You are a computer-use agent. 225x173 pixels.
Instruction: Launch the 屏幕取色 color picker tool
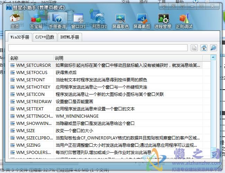(120, 21)
